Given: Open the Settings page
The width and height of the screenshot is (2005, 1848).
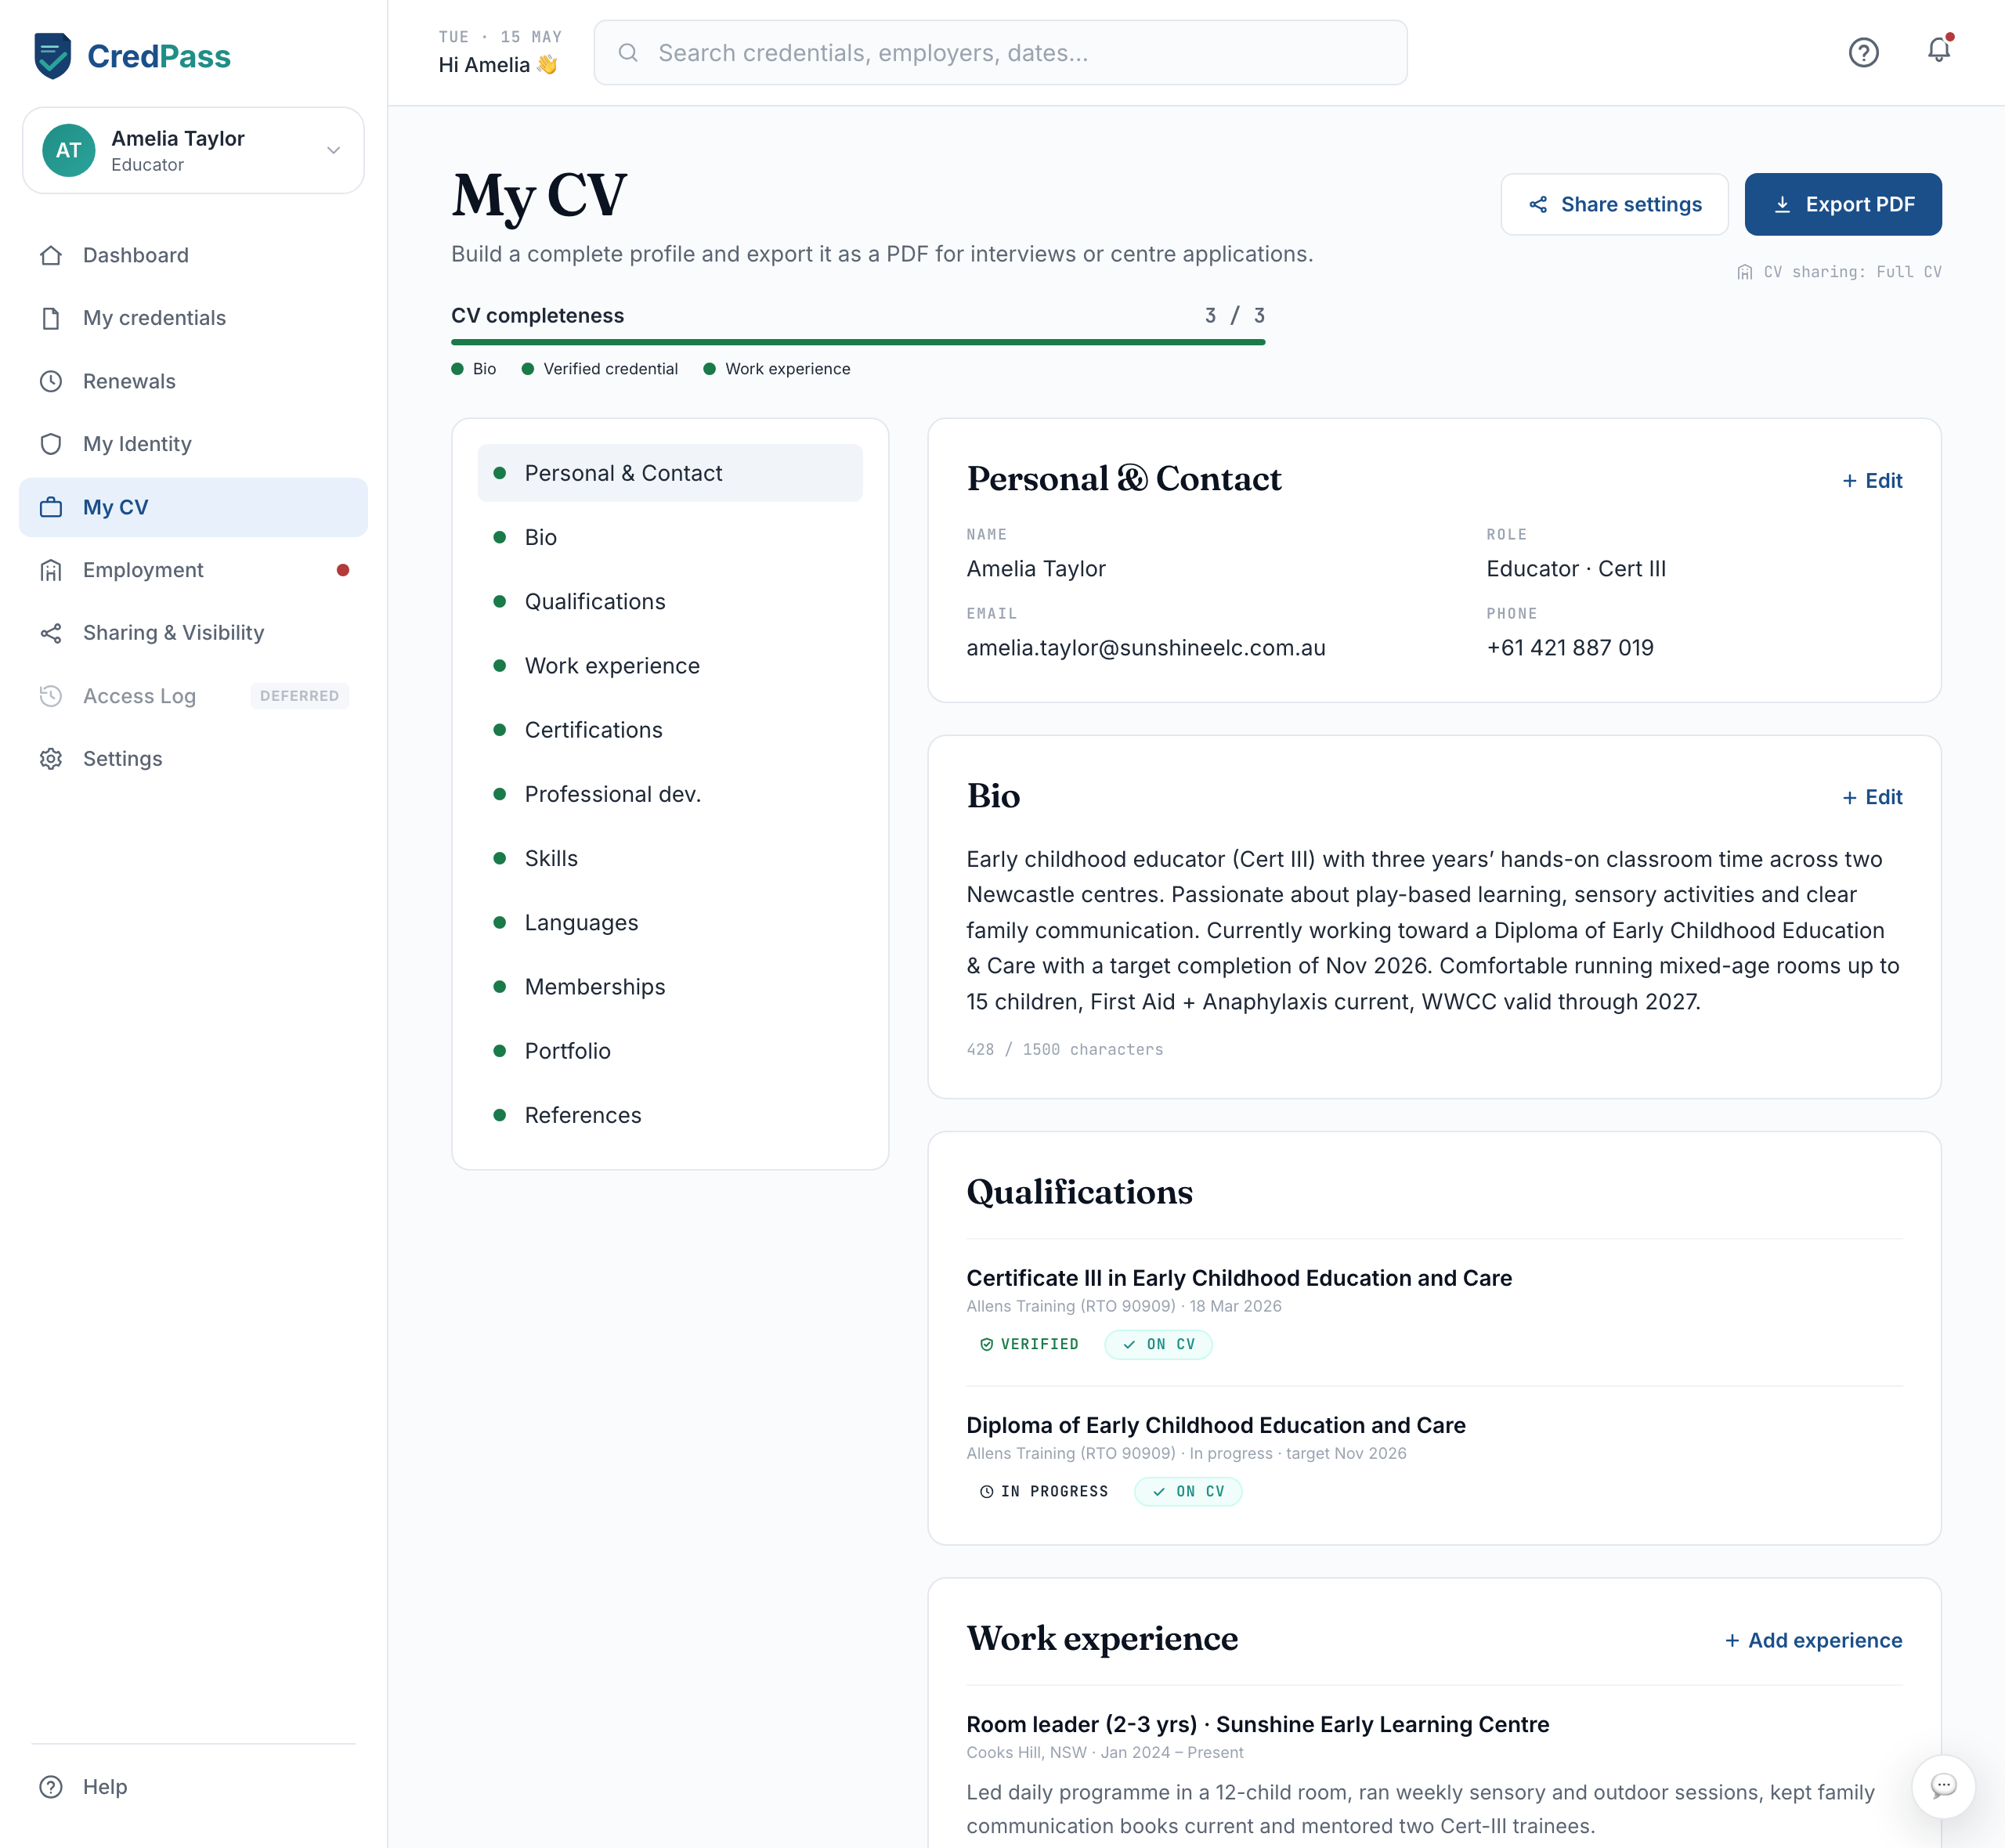Looking at the screenshot, I should coord(193,759).
